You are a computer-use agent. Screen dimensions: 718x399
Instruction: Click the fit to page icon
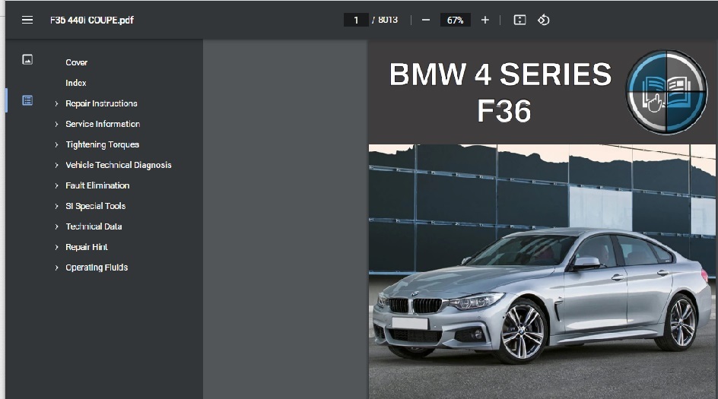519,20
